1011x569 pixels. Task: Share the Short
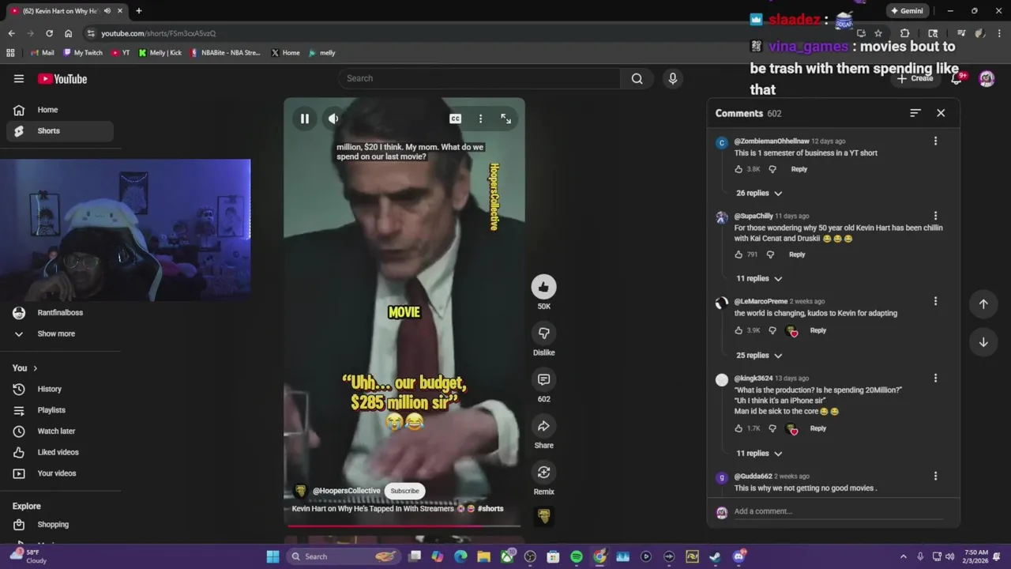[x=543, y=426]
